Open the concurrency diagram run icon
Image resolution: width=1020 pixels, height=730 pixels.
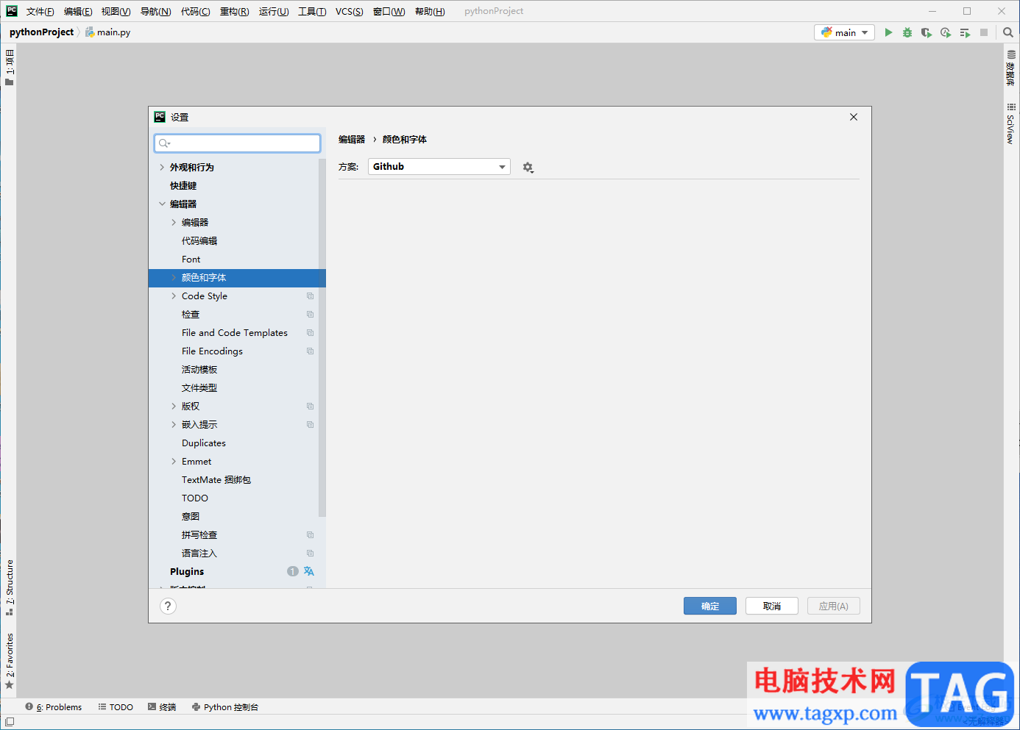965,32
